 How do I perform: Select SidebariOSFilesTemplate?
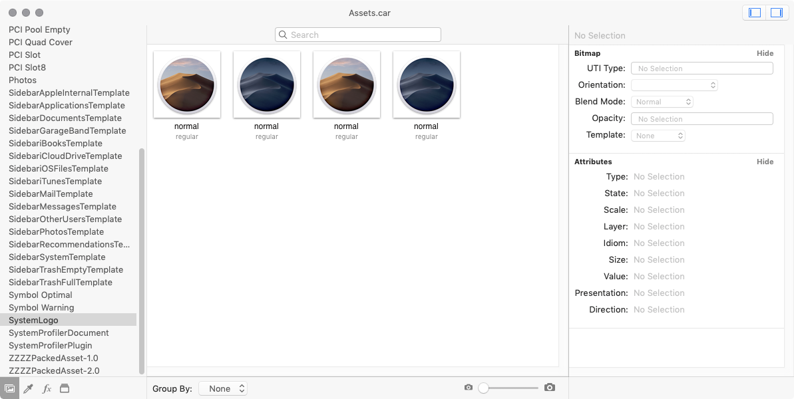(58, 168)
